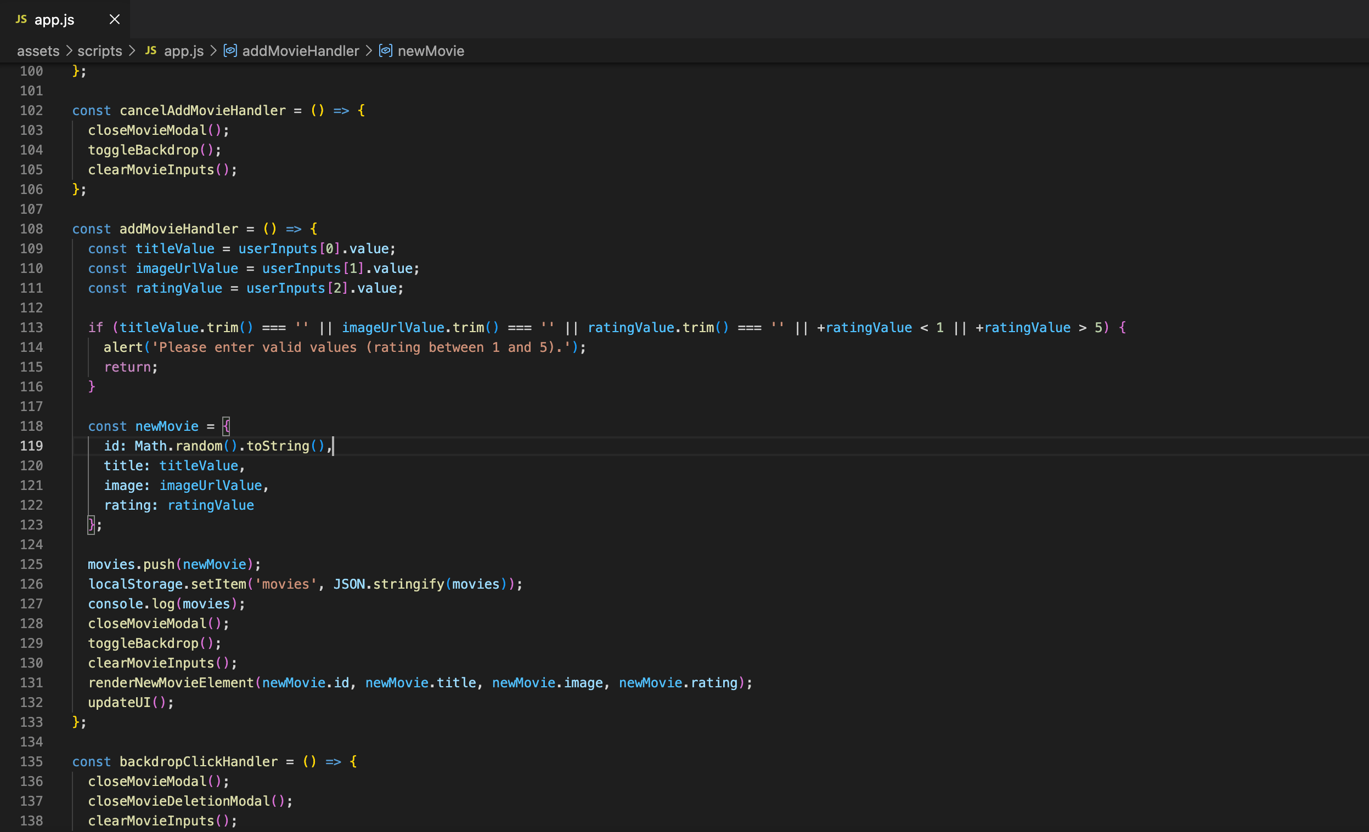Screen dimensions: 1369x832
Task: Place cursor on cancelAddMovieHandler name
Action: click(x=203, y=111)
